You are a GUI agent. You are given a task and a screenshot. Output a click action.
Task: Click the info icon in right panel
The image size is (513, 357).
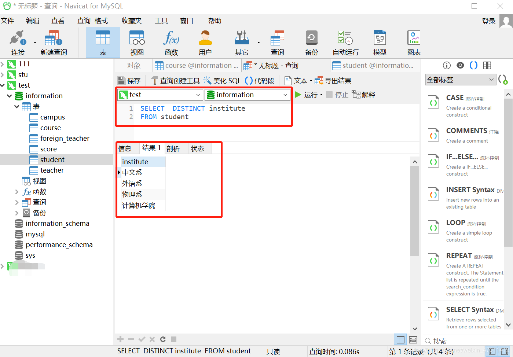pyautogui.click(x=447, y=66)
